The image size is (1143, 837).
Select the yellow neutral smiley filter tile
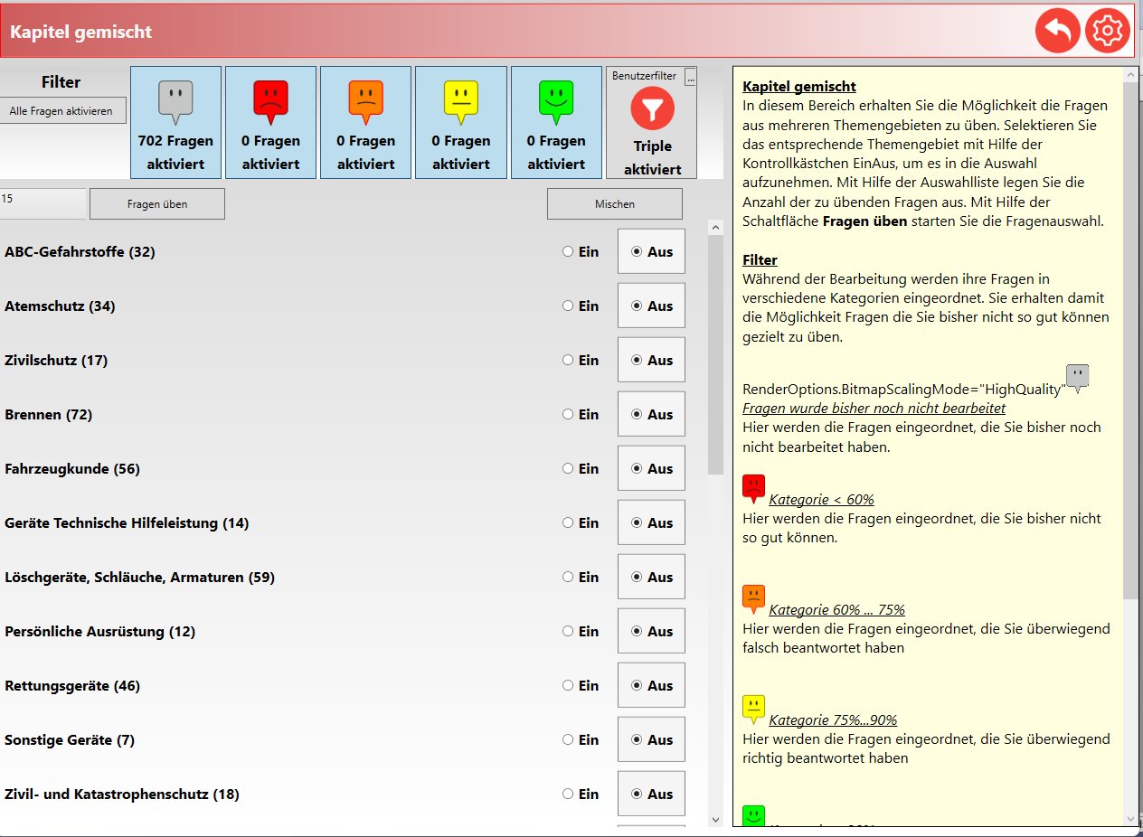click(x=460, y=122)
